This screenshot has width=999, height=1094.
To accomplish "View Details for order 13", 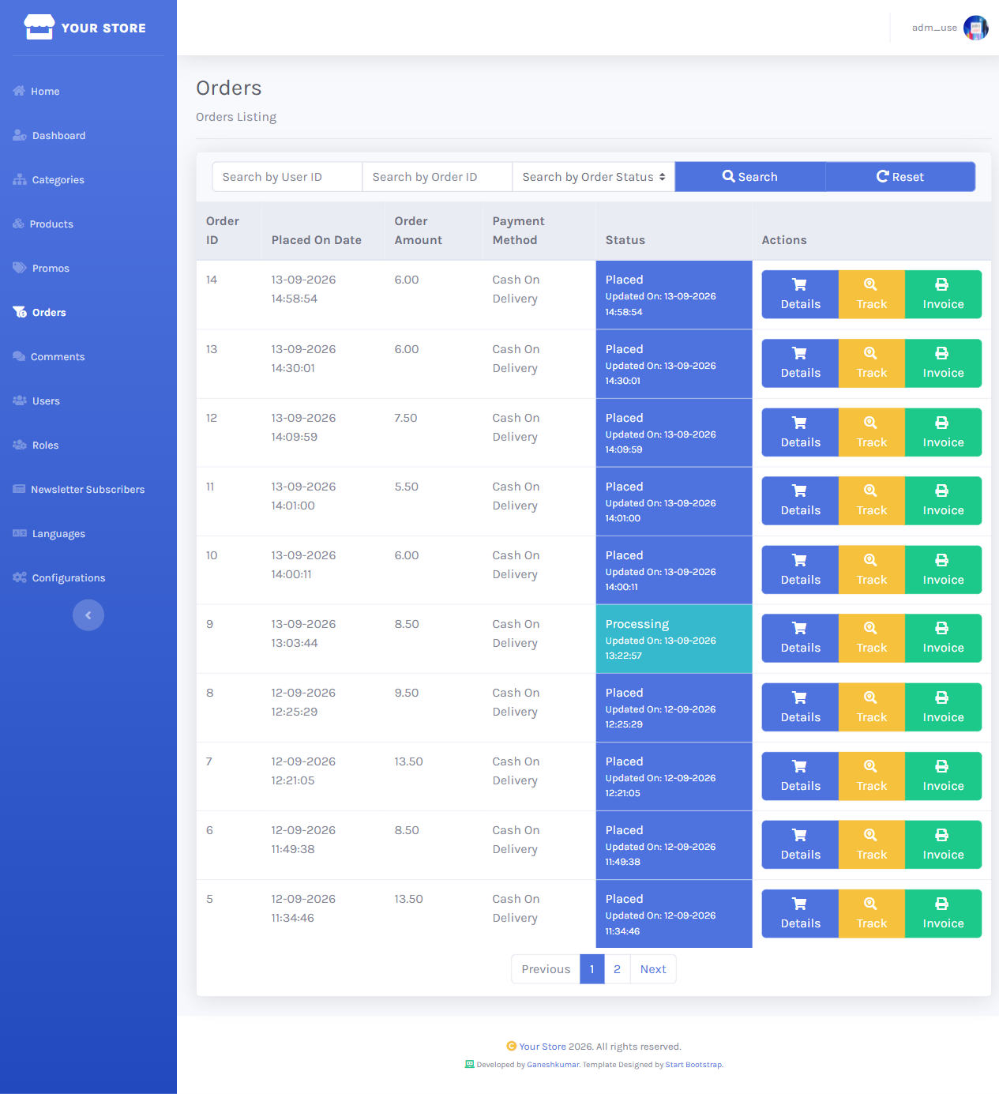I will pos(800,363).
